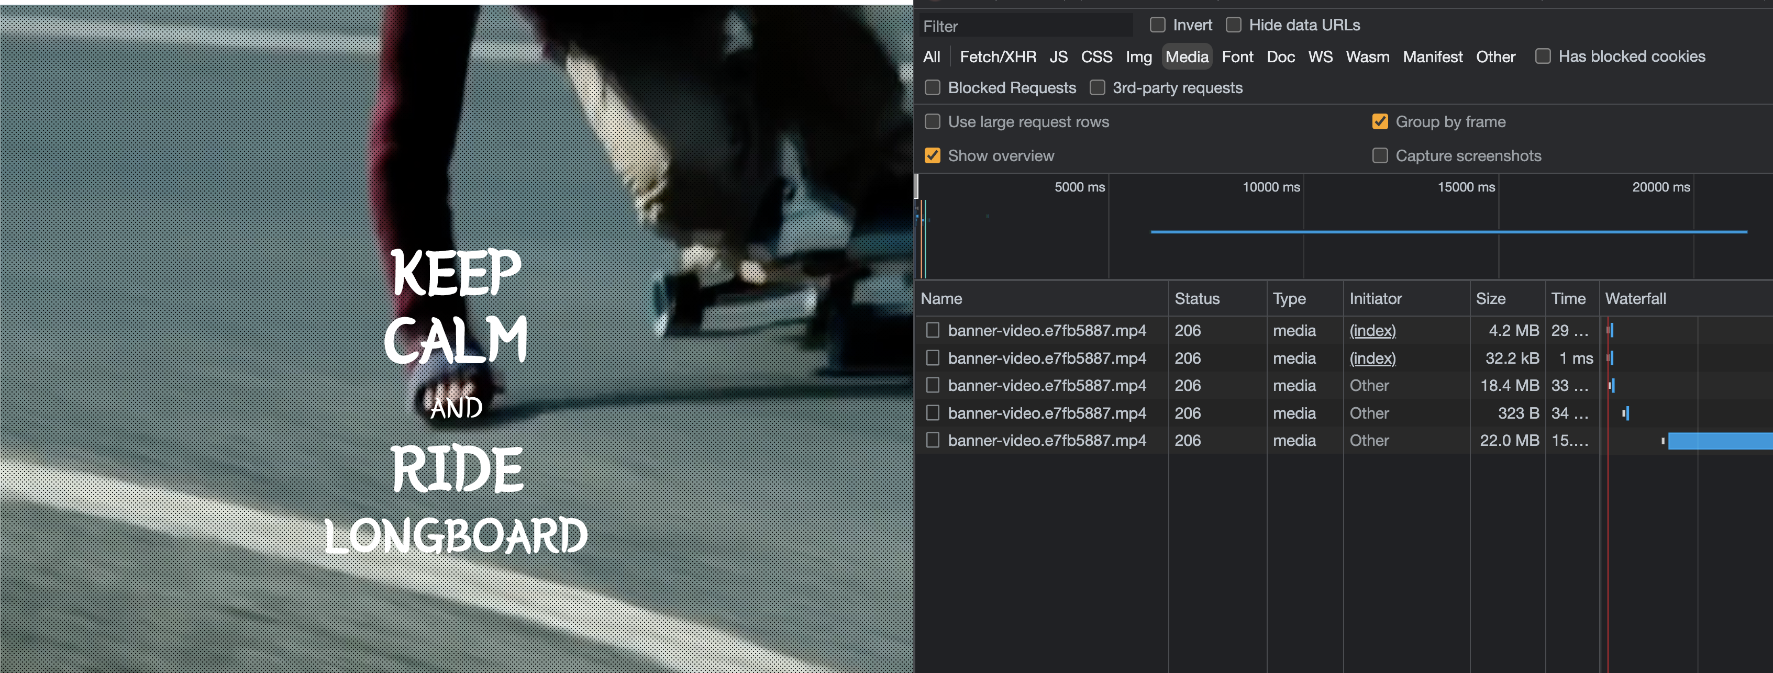Select the Fetch/XHR request type filter
The height and width of the screenshot is (673, 1773).
click(x=998, y=57)
